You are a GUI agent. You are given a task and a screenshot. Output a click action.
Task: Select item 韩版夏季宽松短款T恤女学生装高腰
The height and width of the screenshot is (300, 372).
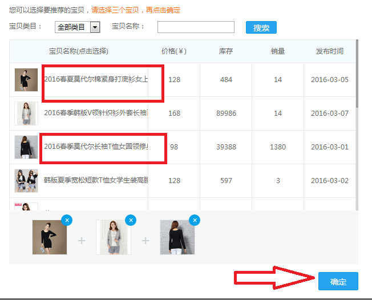click(96, 180)
